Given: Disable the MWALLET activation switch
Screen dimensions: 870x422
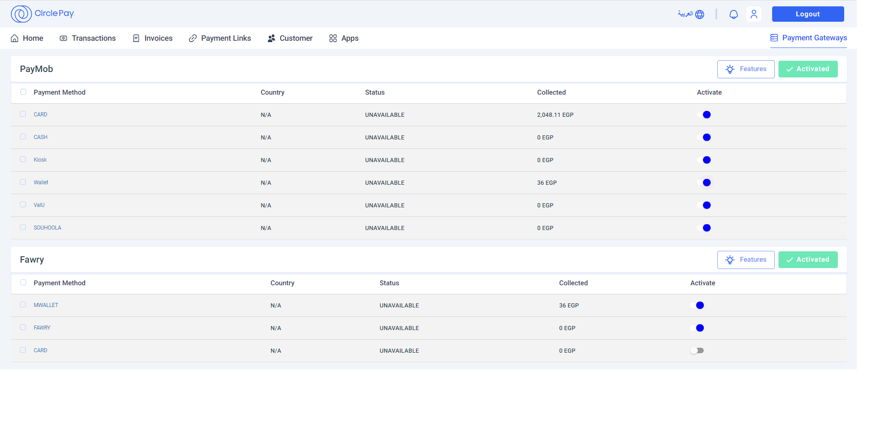Looking at the screenshot, I should pos(697,306).
